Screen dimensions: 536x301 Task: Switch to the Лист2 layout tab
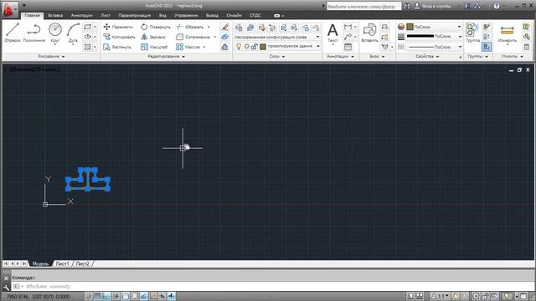83,264
